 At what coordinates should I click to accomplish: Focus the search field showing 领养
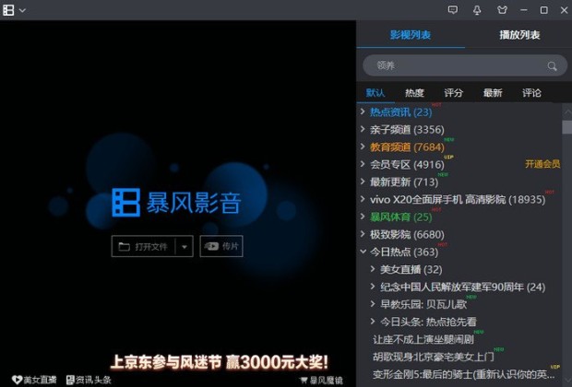click(x=465, y=65)
